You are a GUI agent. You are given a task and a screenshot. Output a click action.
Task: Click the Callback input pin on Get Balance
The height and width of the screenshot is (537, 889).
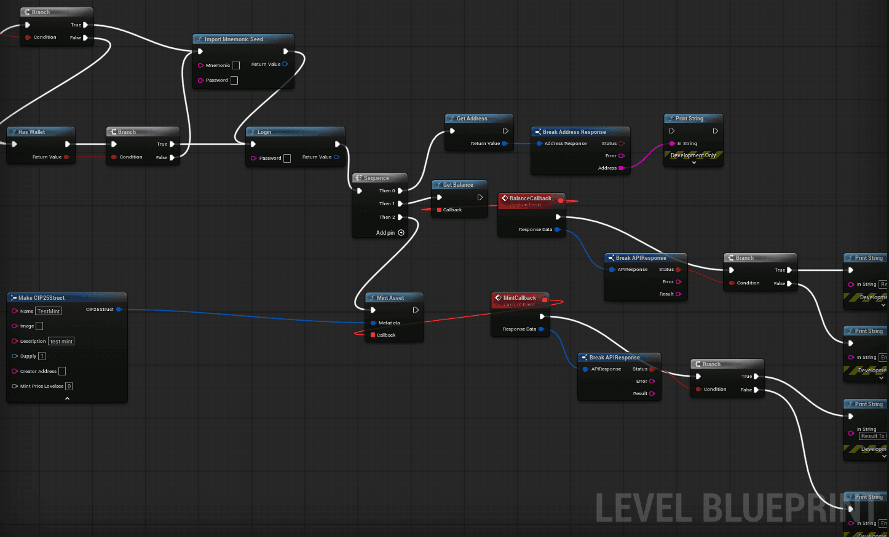(x=439, y=210)
